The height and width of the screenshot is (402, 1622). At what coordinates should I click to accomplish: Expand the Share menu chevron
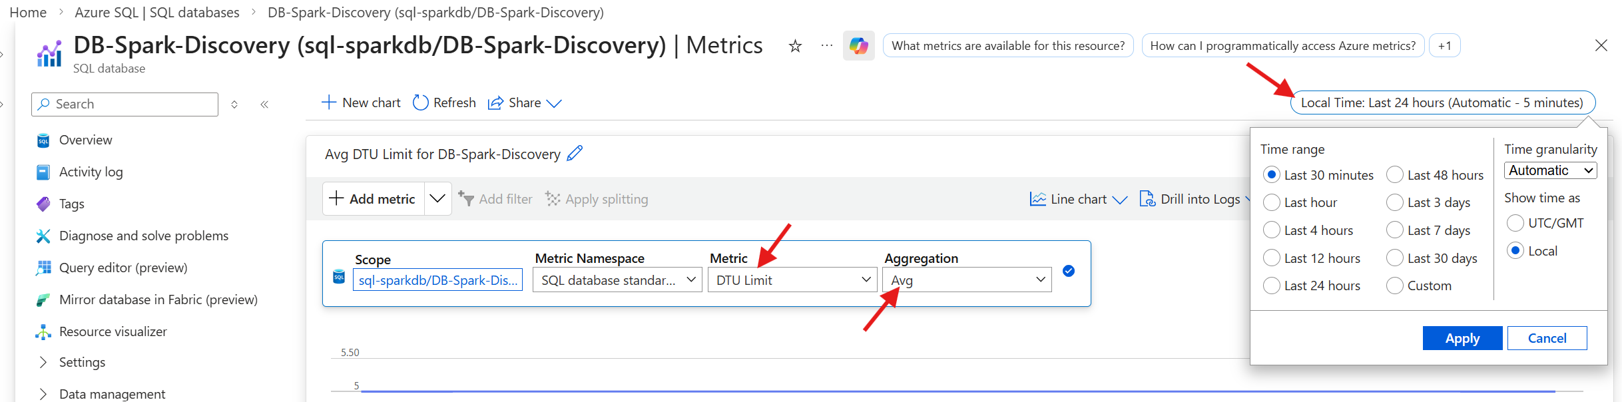pos(554,103)
